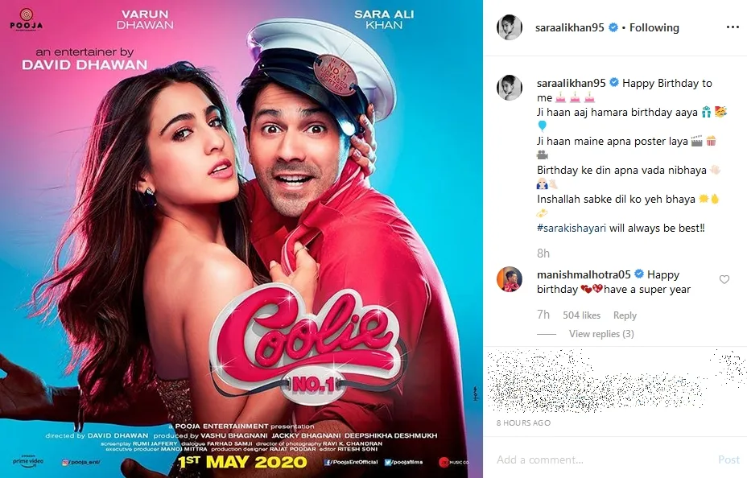The image size is (747, 478).
Task: Click saraalikhan95 profile picture in header
Action: [510, 27]
